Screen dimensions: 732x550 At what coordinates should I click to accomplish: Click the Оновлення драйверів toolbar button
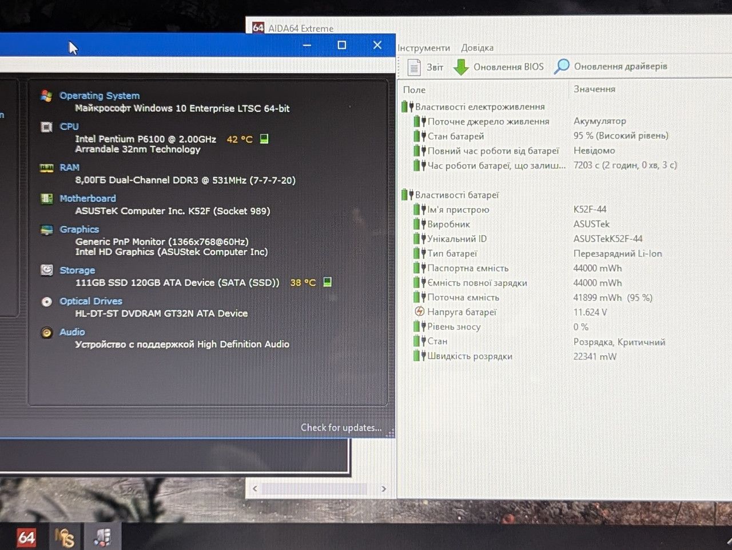pyautogui.click(x=611, y=67)
